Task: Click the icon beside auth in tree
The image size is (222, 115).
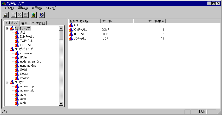Action: (17, 103)
